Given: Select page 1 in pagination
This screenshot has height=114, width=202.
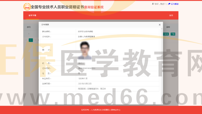Looking at the screenshot, I should click(31, 40).
